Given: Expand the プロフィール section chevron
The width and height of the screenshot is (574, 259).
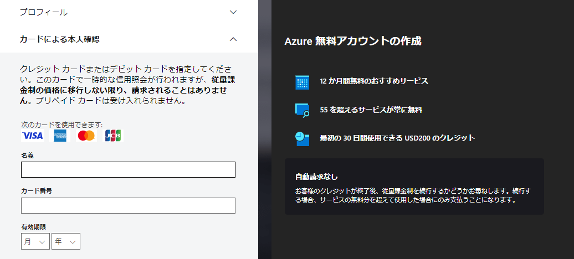Looking at the screenshot, I should click(233, 12).
